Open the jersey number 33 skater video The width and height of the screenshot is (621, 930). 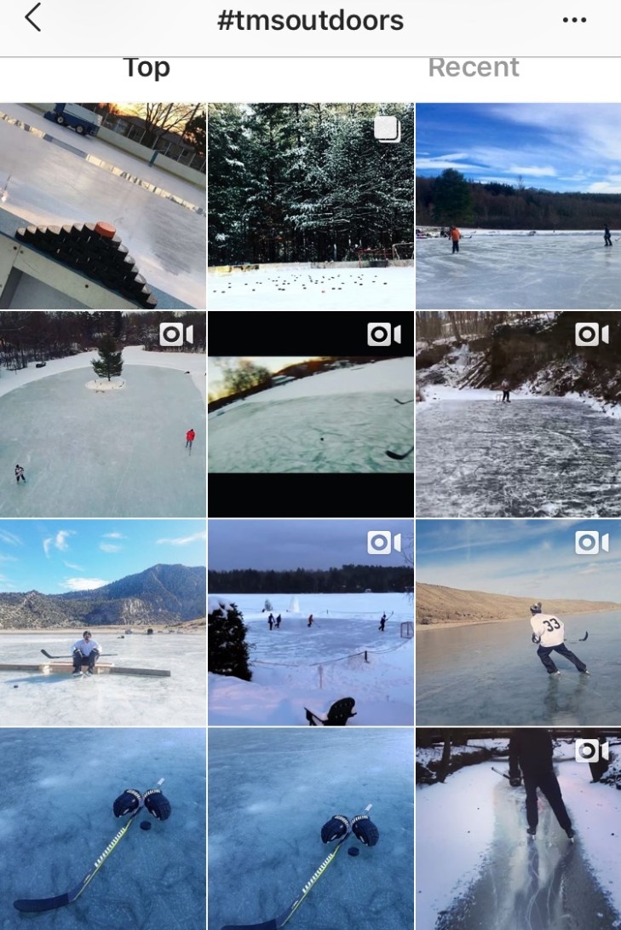pos(519,623)
